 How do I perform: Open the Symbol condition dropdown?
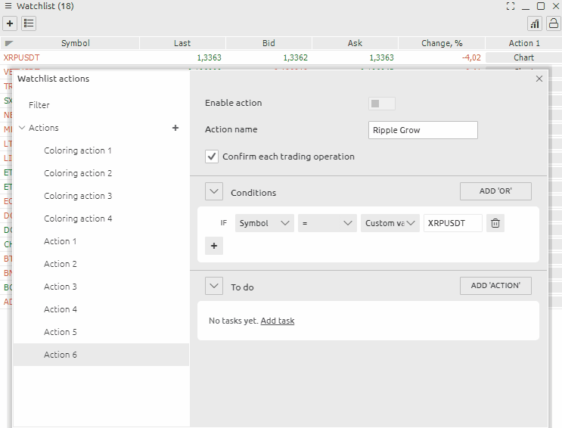pos(264,223)
